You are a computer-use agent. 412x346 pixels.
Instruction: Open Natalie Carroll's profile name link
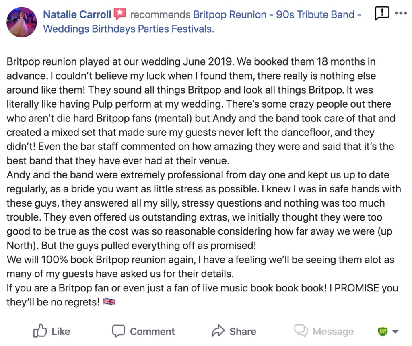click(x=77, y=15)
